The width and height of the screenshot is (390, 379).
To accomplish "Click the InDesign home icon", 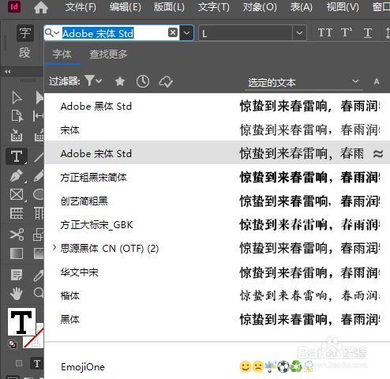I will tap(41, 7).
